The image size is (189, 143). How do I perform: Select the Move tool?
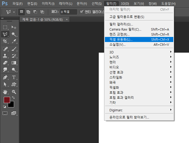pos(14,27)
